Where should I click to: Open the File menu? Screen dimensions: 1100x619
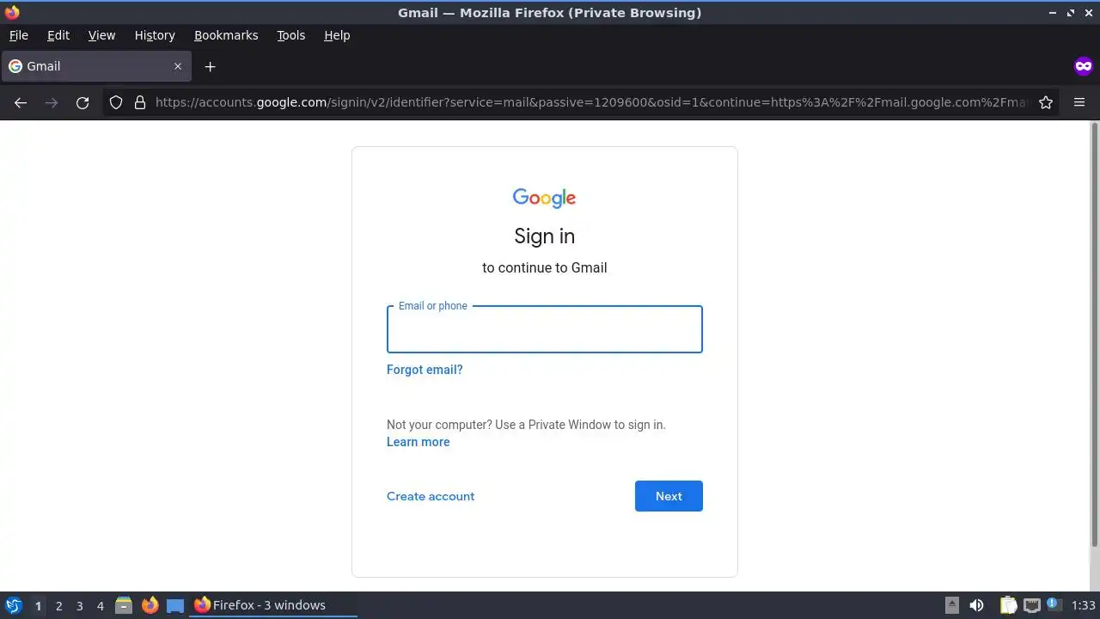[18, 35]
